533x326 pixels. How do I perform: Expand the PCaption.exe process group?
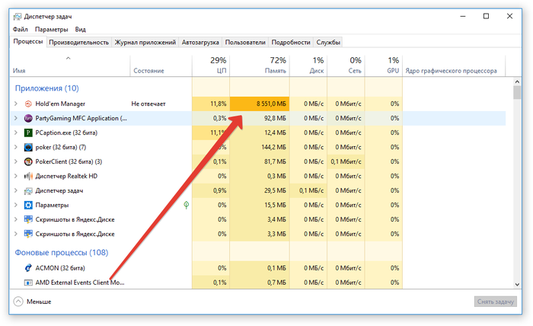click(16, 133)
